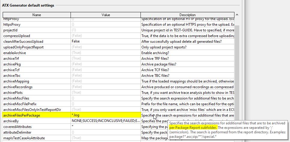Click 'Only upload project reports?' description
Image resolution: width=290 pixels, height=142 pixels.
pyautogui.click(x=188, y=47)
